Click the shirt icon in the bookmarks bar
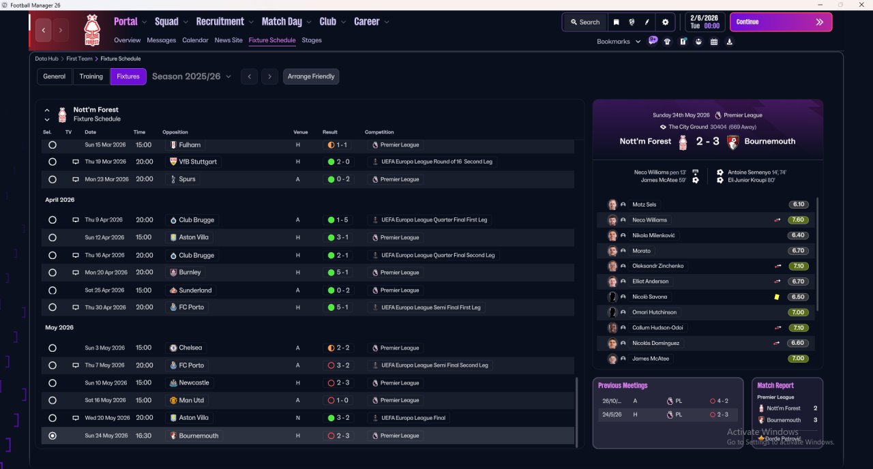The height and width of the screenshot is (469, 873). coord(667,42)
